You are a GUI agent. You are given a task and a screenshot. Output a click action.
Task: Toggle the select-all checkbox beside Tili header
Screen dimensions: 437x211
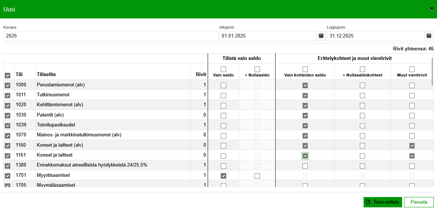[x=7, y=75]
